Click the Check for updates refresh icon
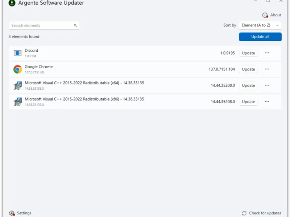The image size is (290, 217). [x=244, y=213]
